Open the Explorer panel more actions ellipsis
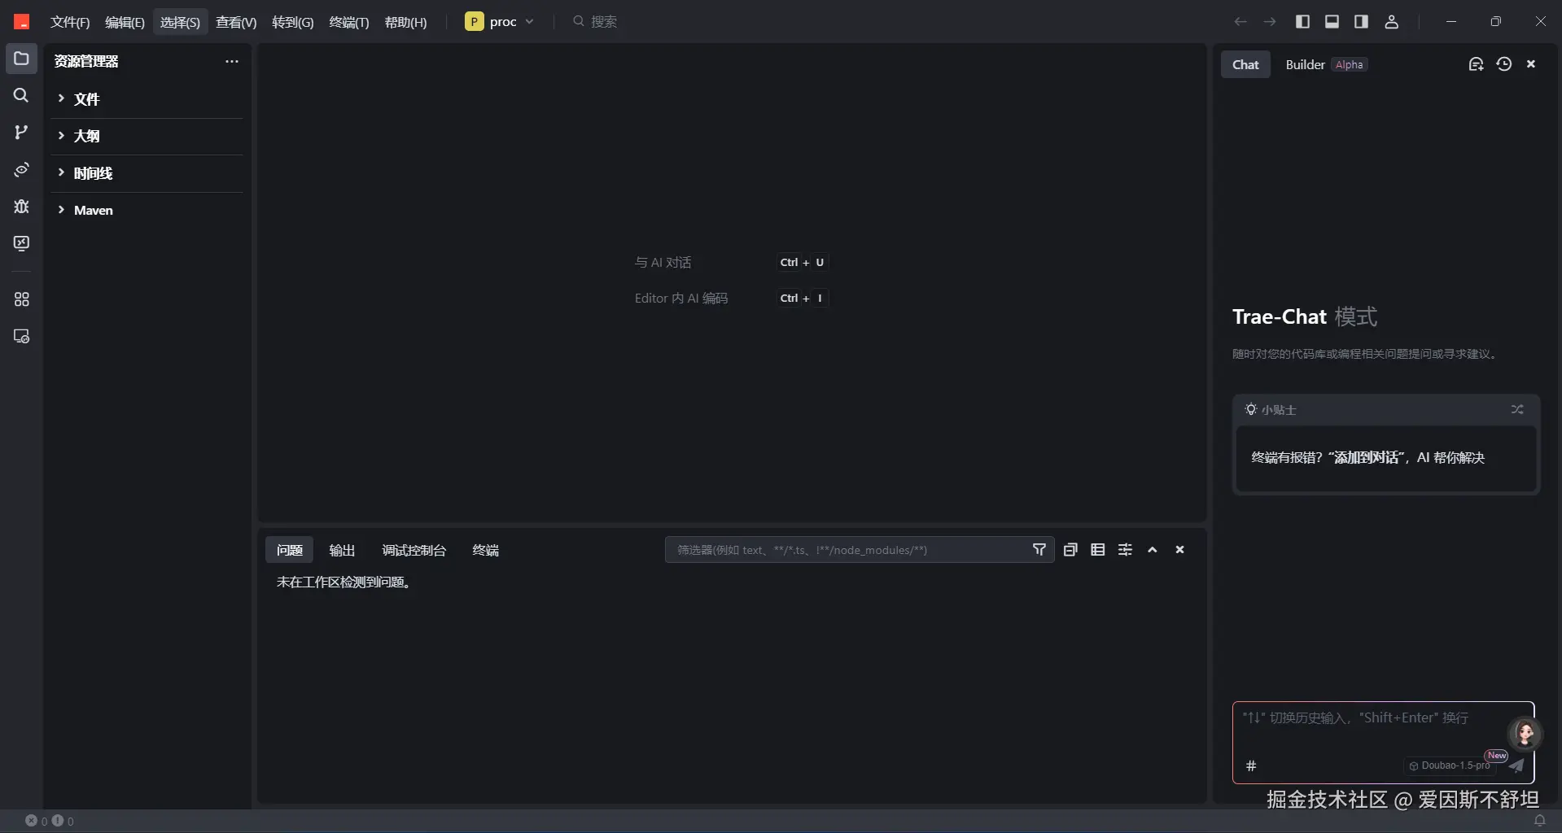 point(232,61)
